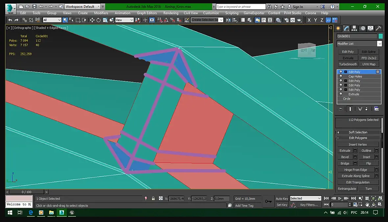388x222 pixels.
Task: Expand the Soft Selection rollout
Action: click(358, 132)
